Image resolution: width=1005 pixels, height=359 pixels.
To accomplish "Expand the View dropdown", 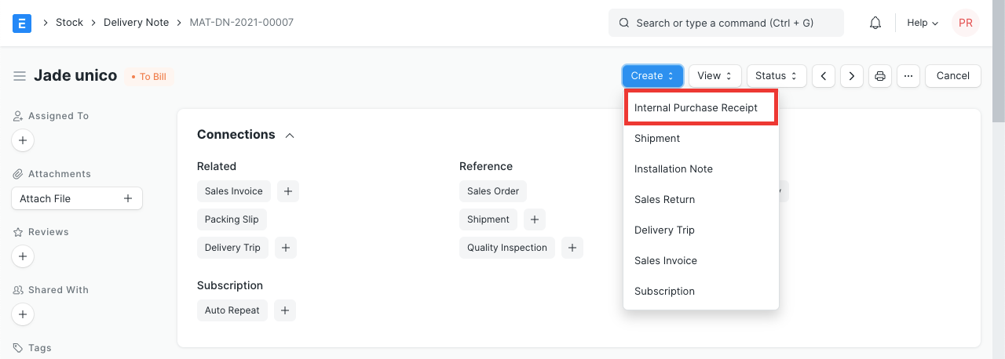I will [x=714, y=76].
